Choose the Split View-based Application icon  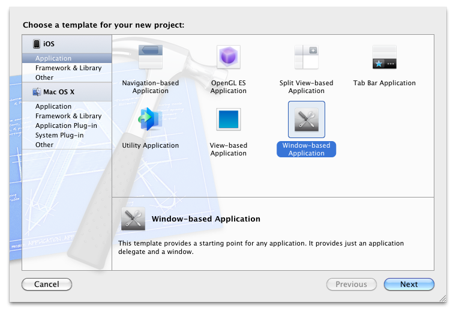306,57
